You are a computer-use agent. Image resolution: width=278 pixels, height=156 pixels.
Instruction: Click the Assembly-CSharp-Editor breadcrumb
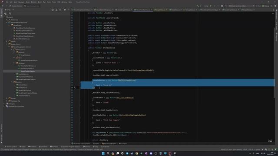coord(81,143)
